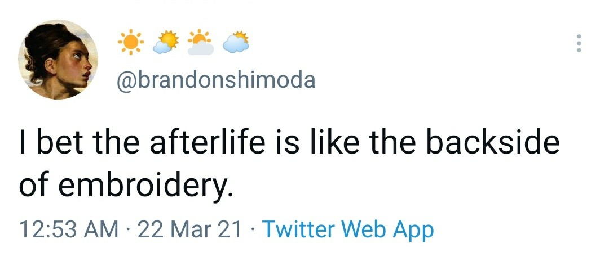Click the full sun emoji in display name
Image resolution: width=609 pixels, height=257 pixels.
[130, 42]
